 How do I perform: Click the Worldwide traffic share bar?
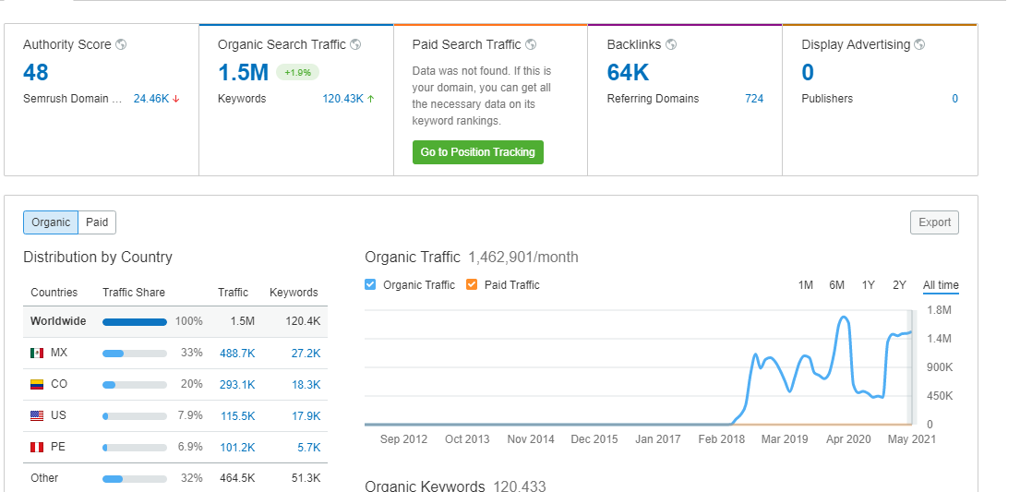point(135,321)
